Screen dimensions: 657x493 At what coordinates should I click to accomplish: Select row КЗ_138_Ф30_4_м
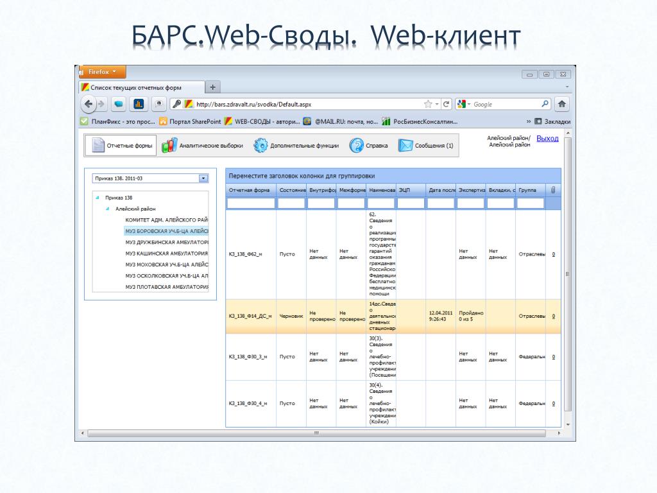[393, 403]
